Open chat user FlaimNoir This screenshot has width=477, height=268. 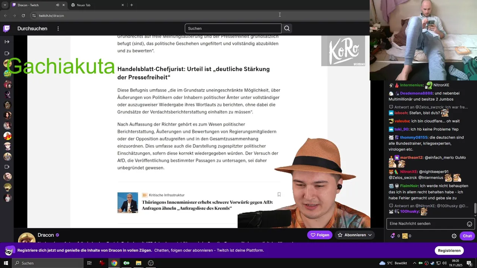point(409,186)
